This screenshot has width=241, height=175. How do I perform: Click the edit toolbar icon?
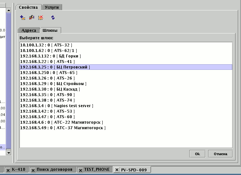[32, 18]
